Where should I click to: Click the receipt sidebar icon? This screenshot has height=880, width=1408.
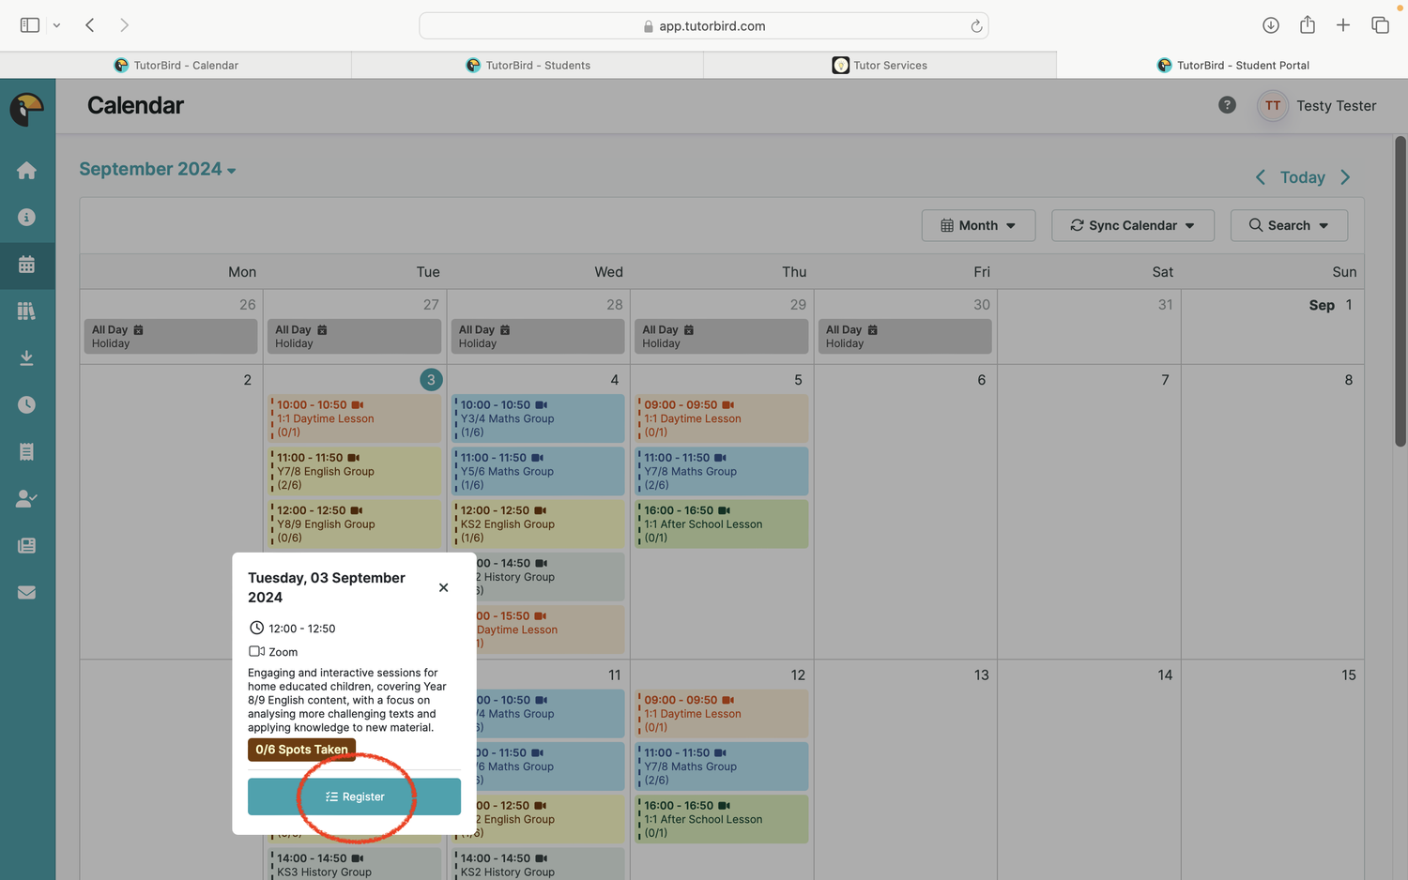(x=26, y=451)
